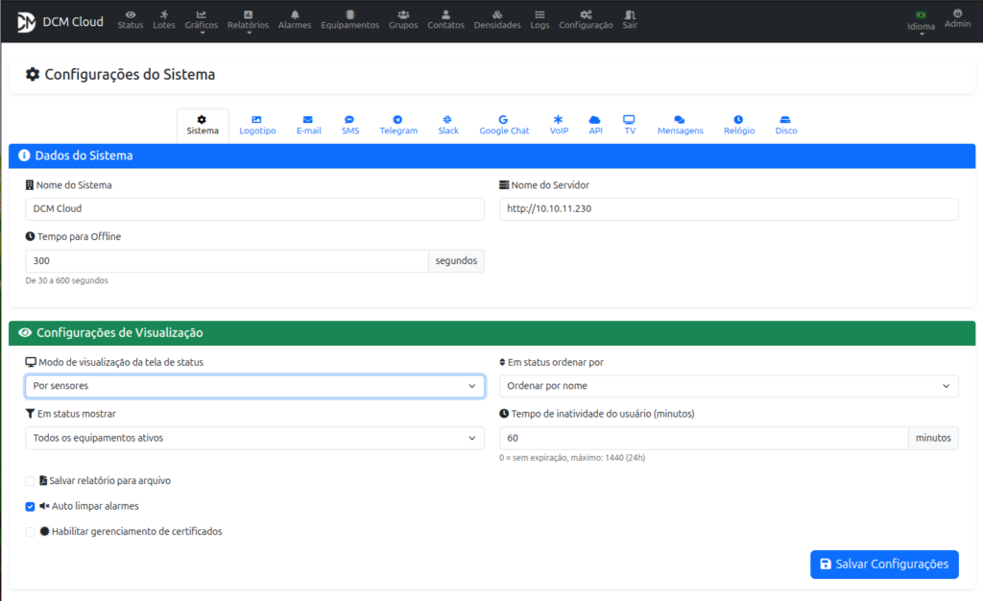The height and width of the screenshot is (601, 983).
Task: Open the Densidades section
Action: tap(496, 19)
